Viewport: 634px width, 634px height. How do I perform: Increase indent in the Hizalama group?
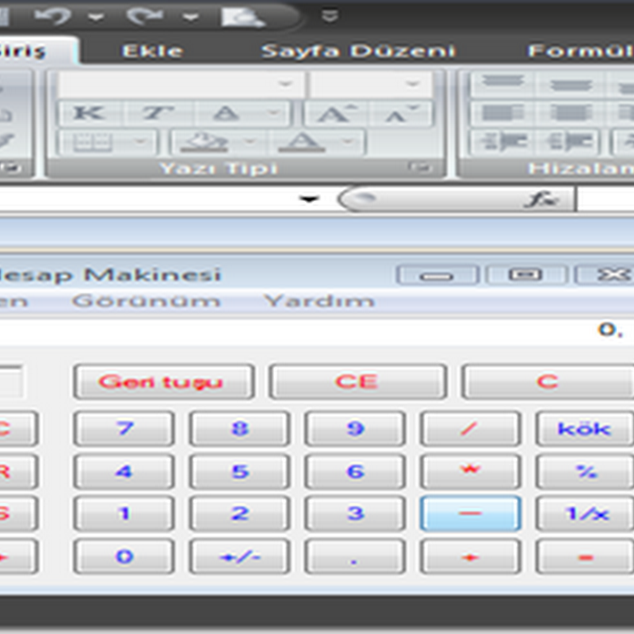click(571, 143)
